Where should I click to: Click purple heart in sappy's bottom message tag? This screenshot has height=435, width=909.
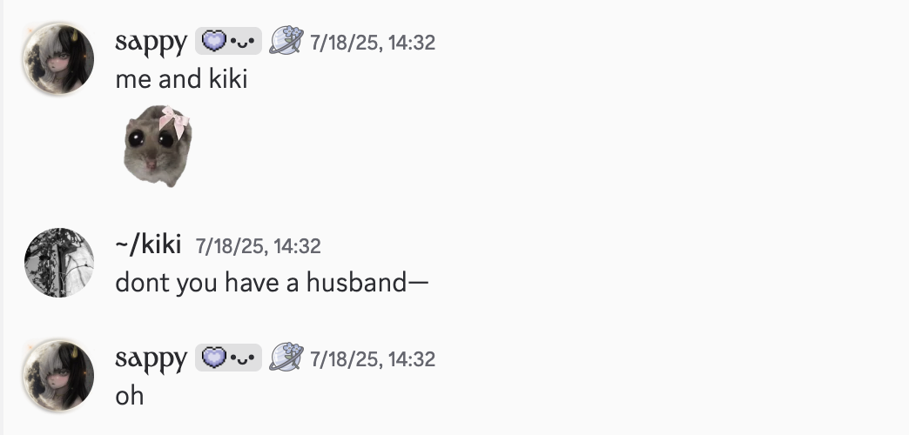213,358
